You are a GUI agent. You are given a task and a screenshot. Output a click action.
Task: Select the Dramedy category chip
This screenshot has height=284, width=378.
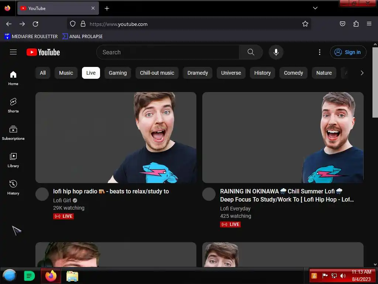point(198,73)
